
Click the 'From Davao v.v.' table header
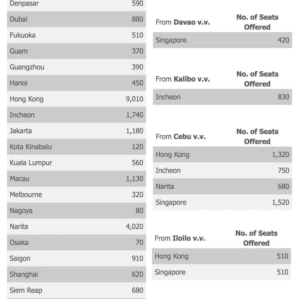coord(183,22)
